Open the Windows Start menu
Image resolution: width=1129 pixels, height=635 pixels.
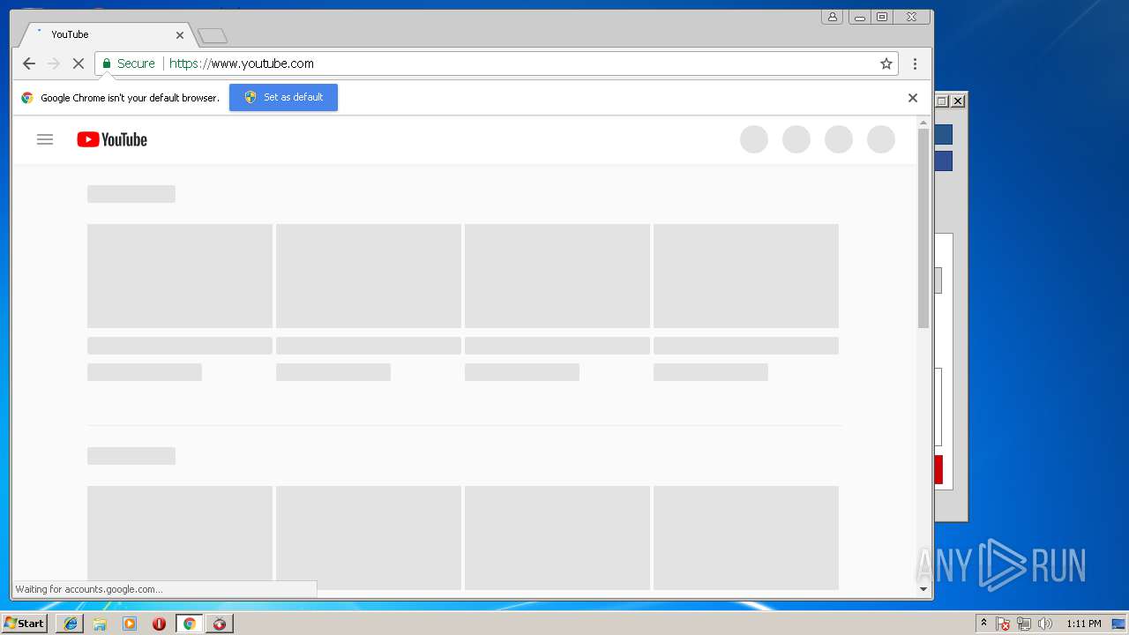(24, 624)
